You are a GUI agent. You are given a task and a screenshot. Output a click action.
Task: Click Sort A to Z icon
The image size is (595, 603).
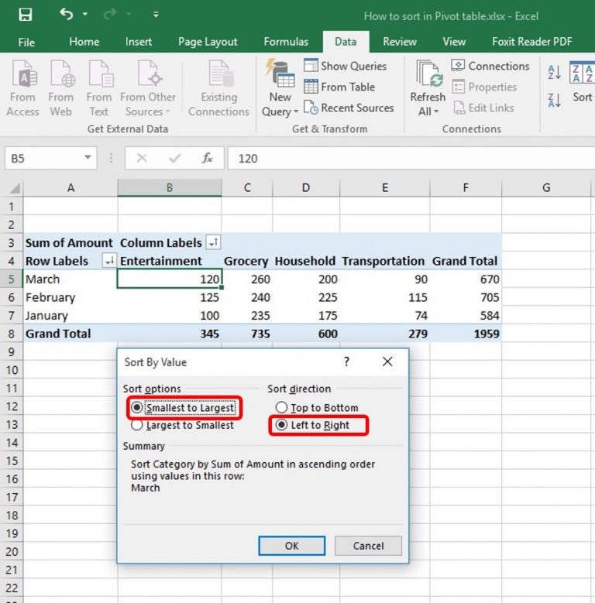coord(554,72)
